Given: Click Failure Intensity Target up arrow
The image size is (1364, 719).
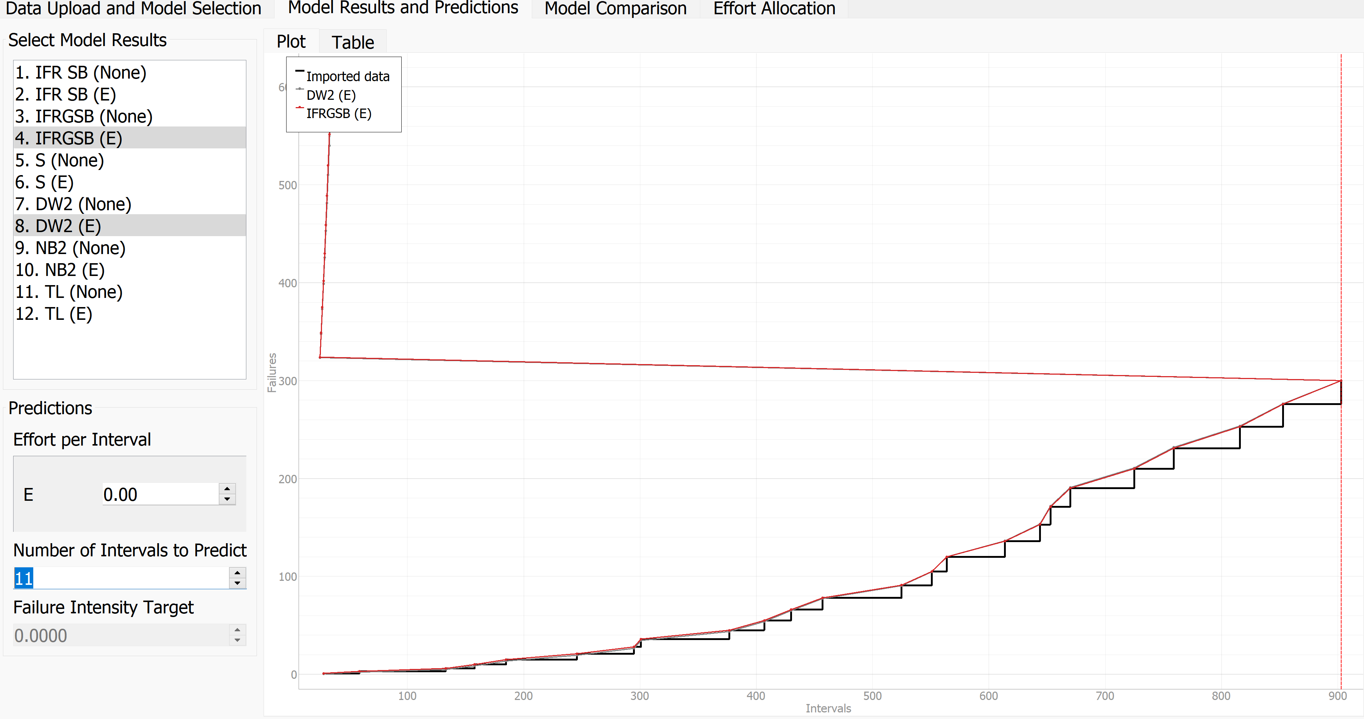Looking at the screenshot, I should tap(237, 629).
